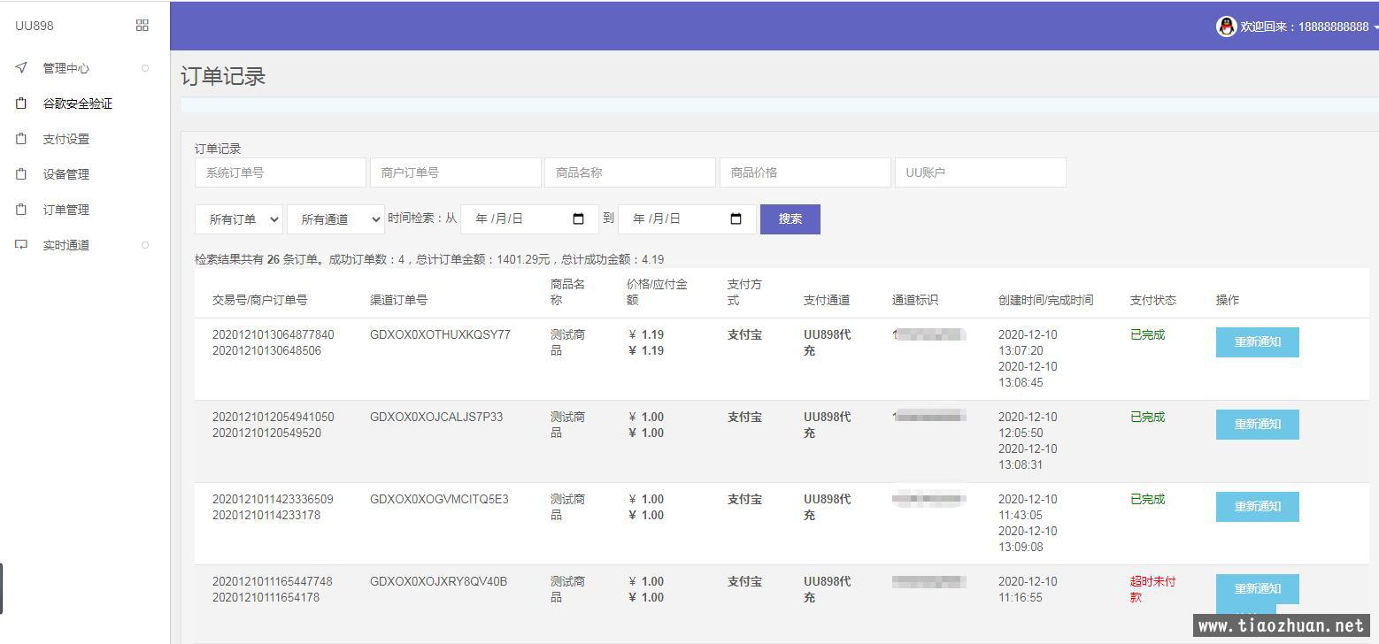Click 重新通知 for order GDXOX0XOGVMCITQ5E3

pos(1258,507)
